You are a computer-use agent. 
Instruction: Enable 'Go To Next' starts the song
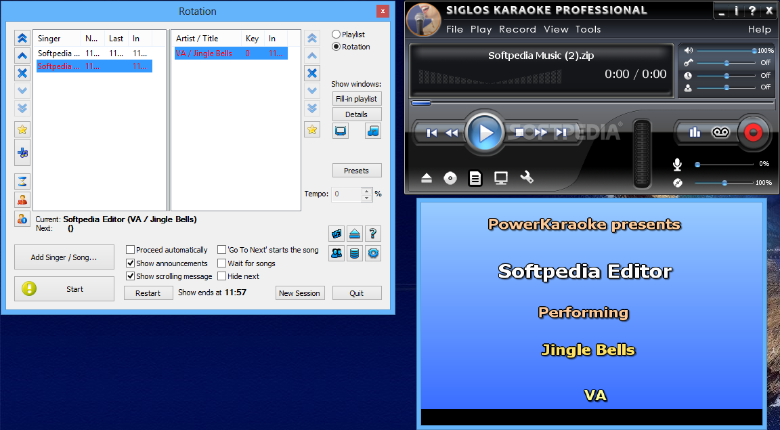[x=222, y=250]
